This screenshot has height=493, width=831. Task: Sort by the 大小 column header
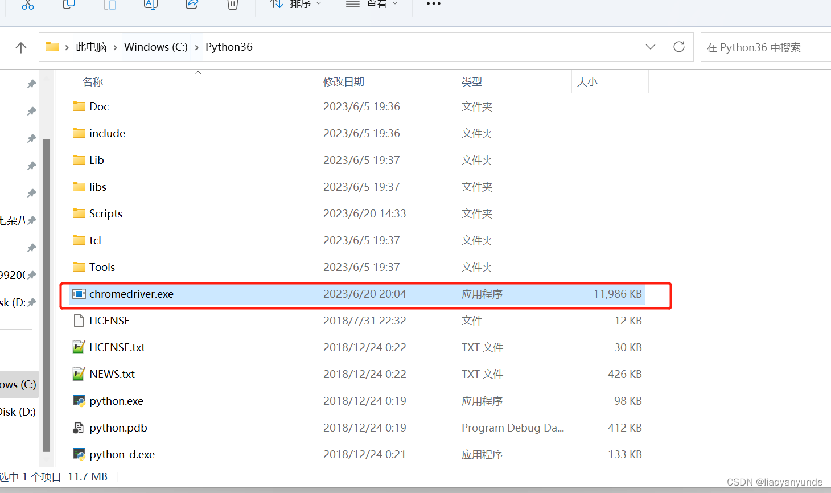coord(587,82)
